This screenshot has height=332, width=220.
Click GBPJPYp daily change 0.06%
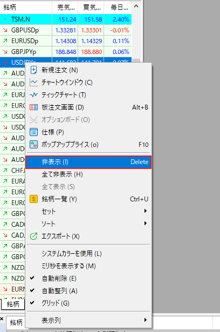tap(121, 52)
